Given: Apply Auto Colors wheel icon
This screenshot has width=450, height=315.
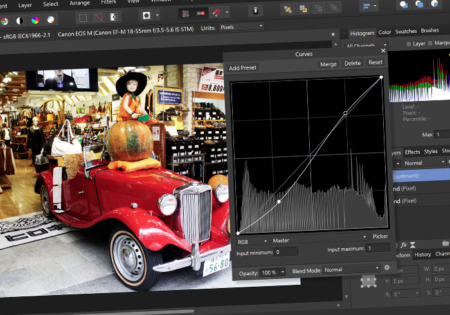Looking at the screenshot, I should coord(35,20).
